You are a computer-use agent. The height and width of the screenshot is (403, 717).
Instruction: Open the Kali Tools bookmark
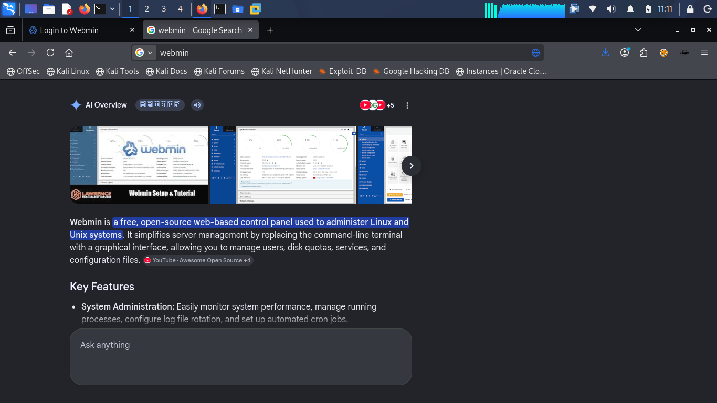tap(118, 71)
